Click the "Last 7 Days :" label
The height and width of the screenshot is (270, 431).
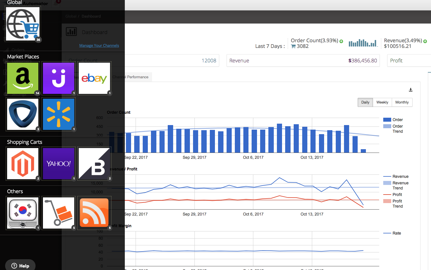[270, 46]
